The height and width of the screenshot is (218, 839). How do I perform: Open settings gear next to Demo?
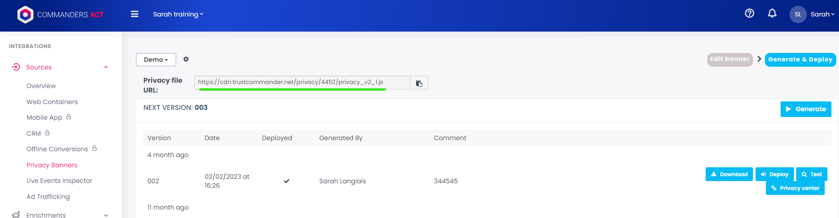[x=186, y=59]
